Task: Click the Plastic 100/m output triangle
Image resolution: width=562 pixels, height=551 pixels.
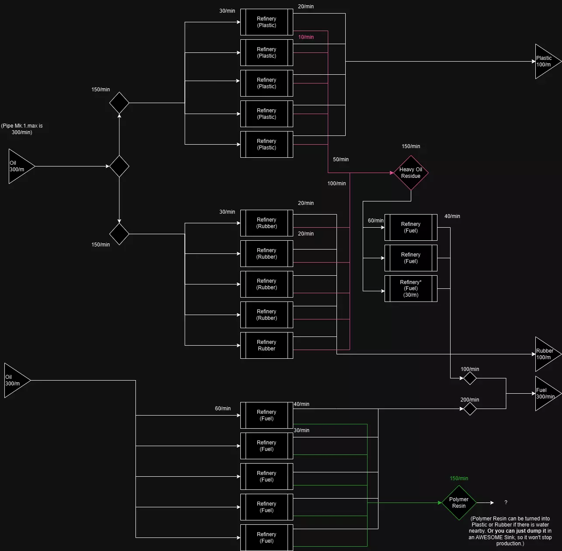Action: [548, 61]
